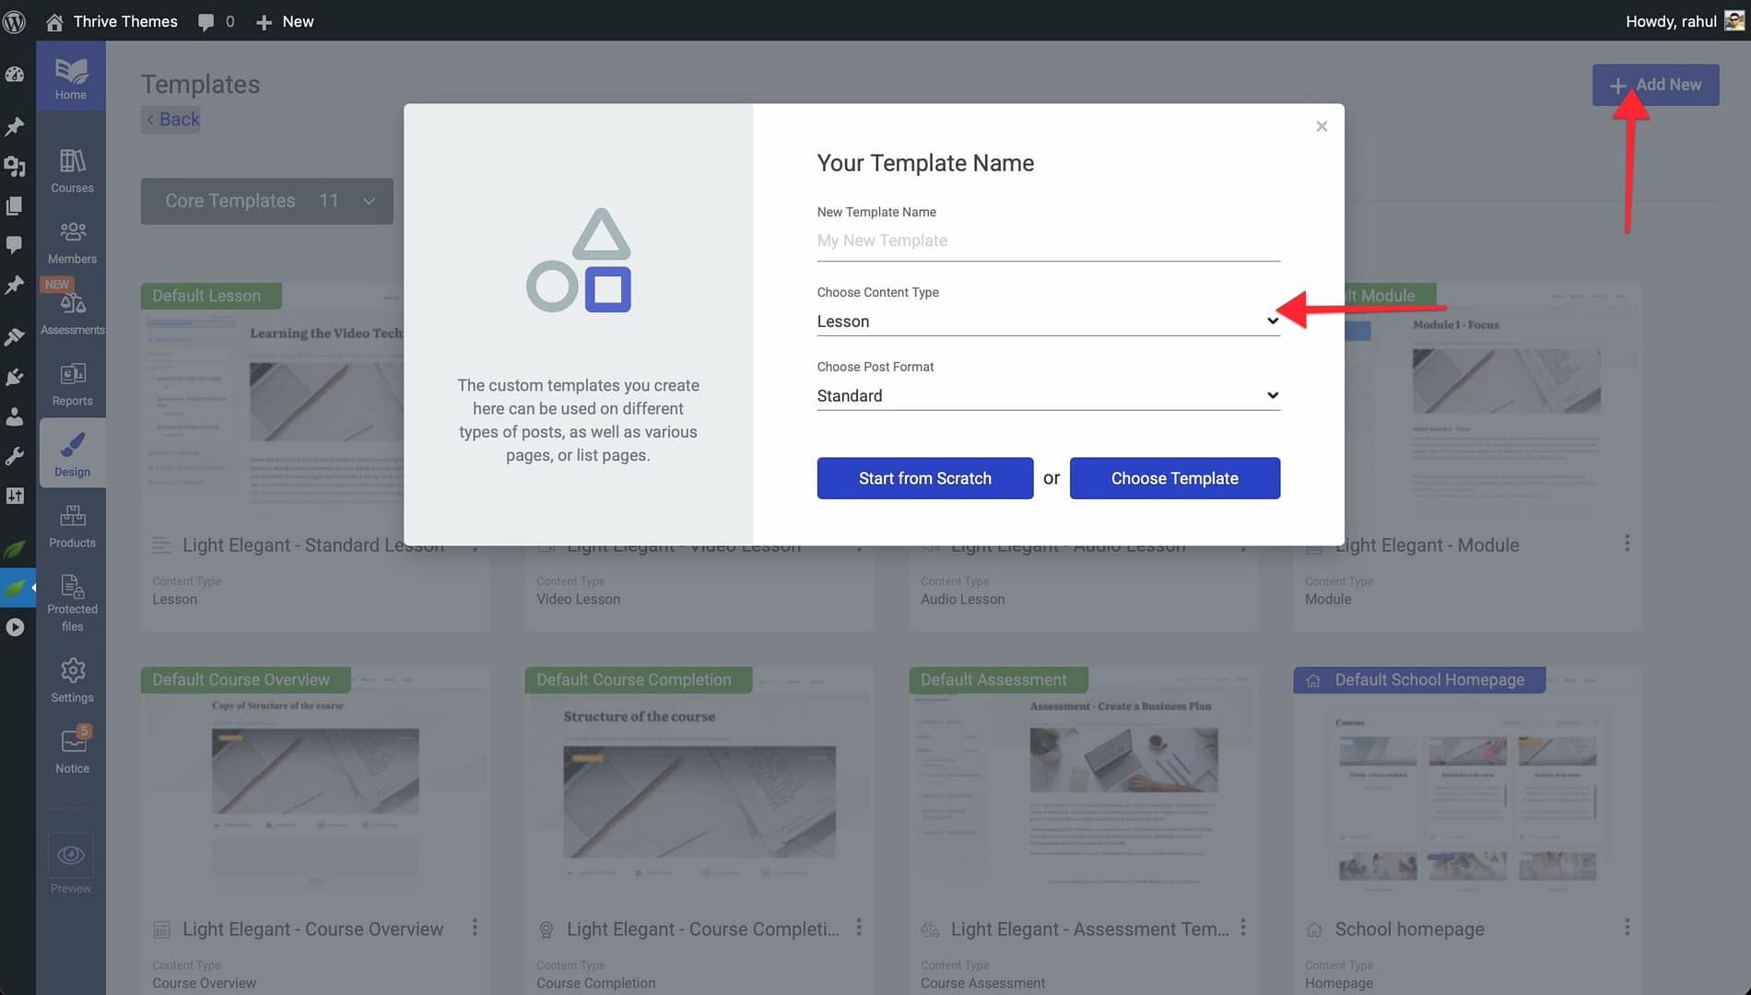Click the Choose Template button

[x=1174, y=478]
